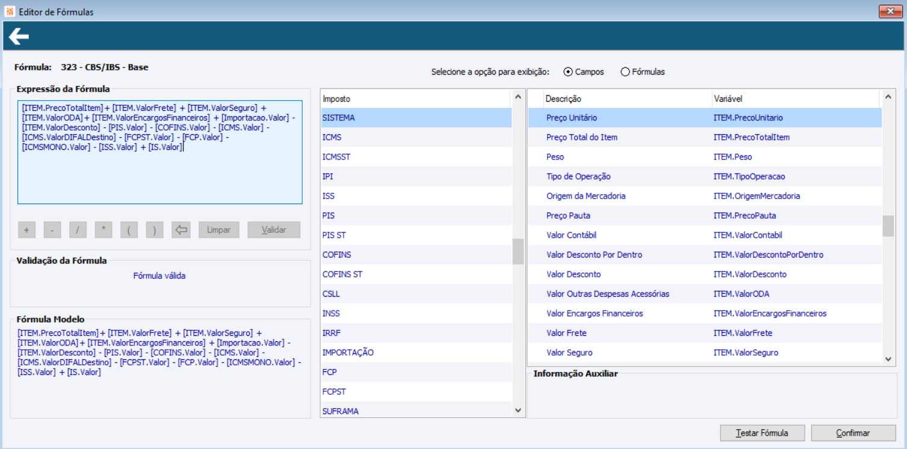Click Testar Fórmula button
The height and width of the screenshot is (449, 907).
[x=763, y=433]
